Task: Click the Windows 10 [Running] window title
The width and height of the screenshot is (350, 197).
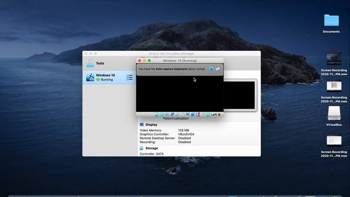Action: [x=180, y=61]
